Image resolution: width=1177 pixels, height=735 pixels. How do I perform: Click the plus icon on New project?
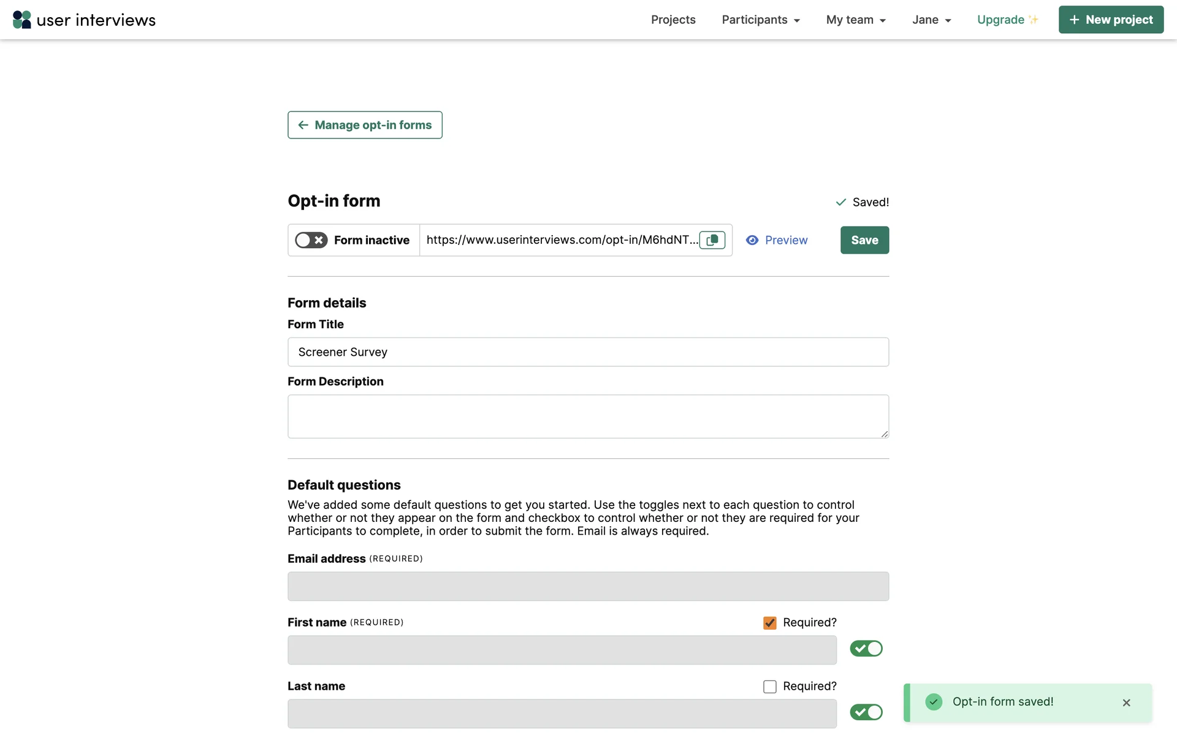1074,20
